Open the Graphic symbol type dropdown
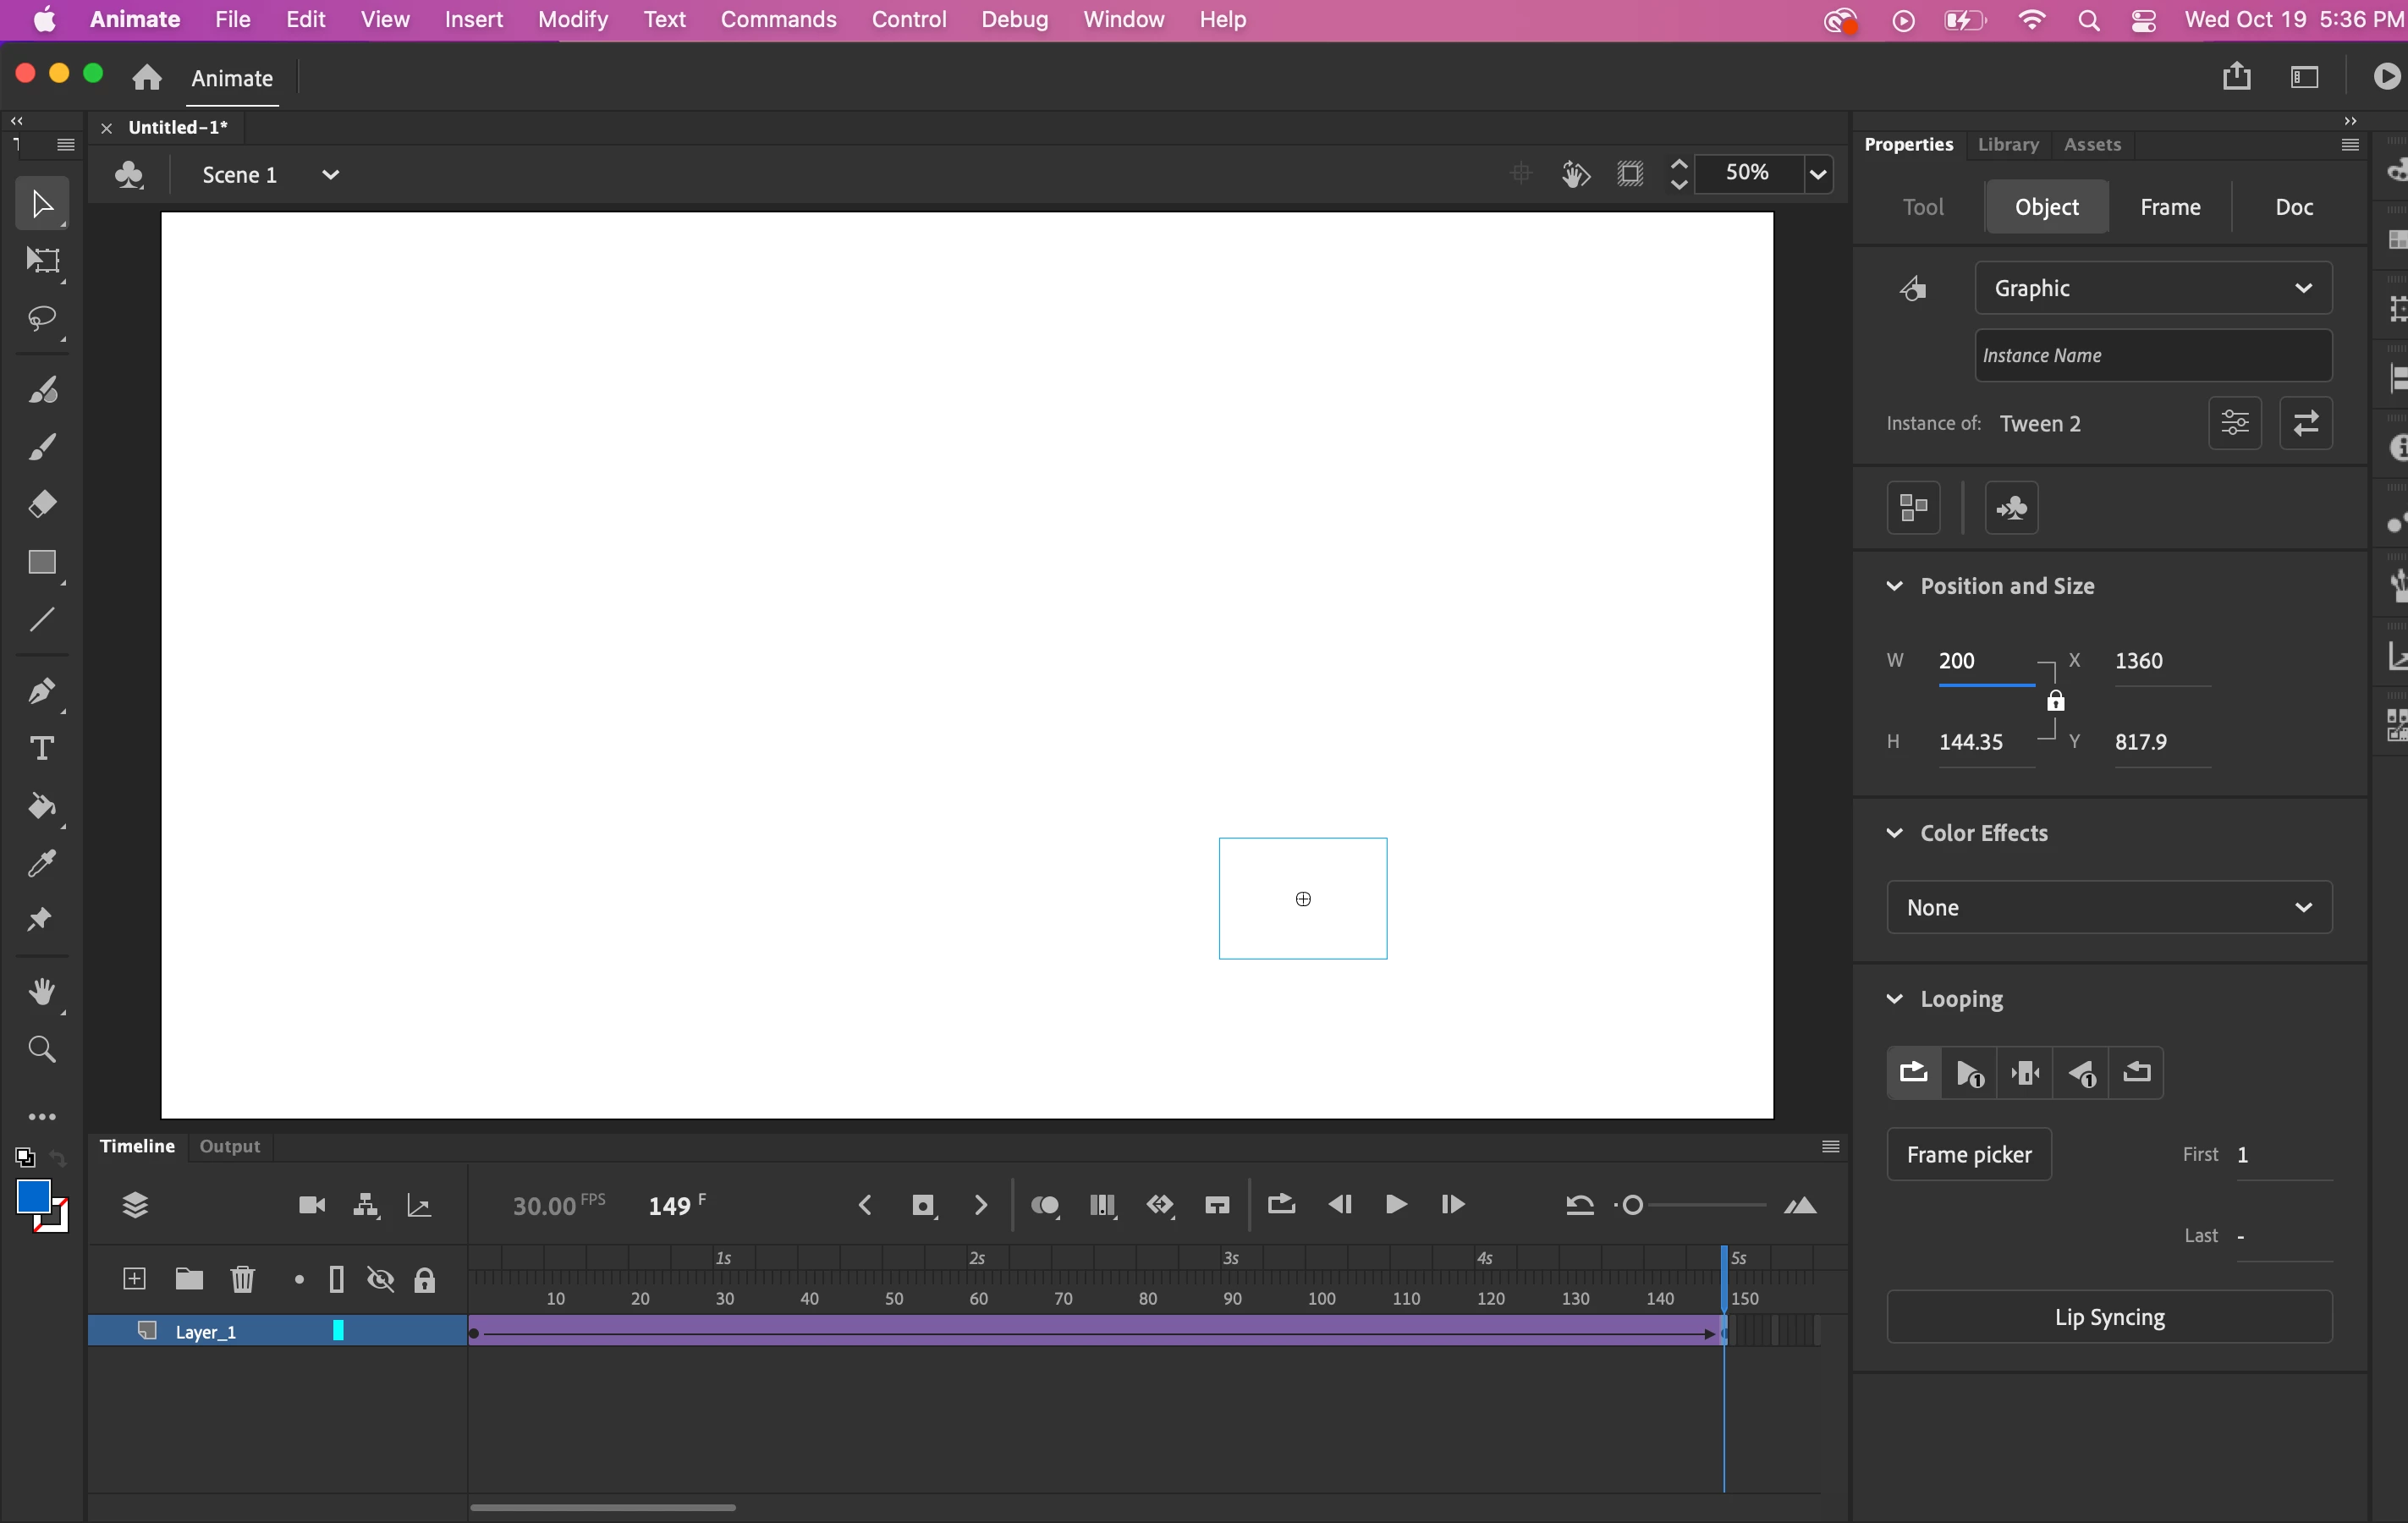The height and width of the screenshot is (1523, 2408). 2153,288
